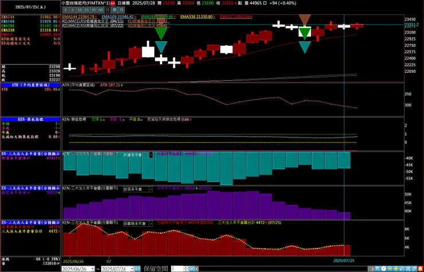This screenshot has height=272, width=424.
Task: Click the reserved space value field showing 3
Action: coord(178,269)
